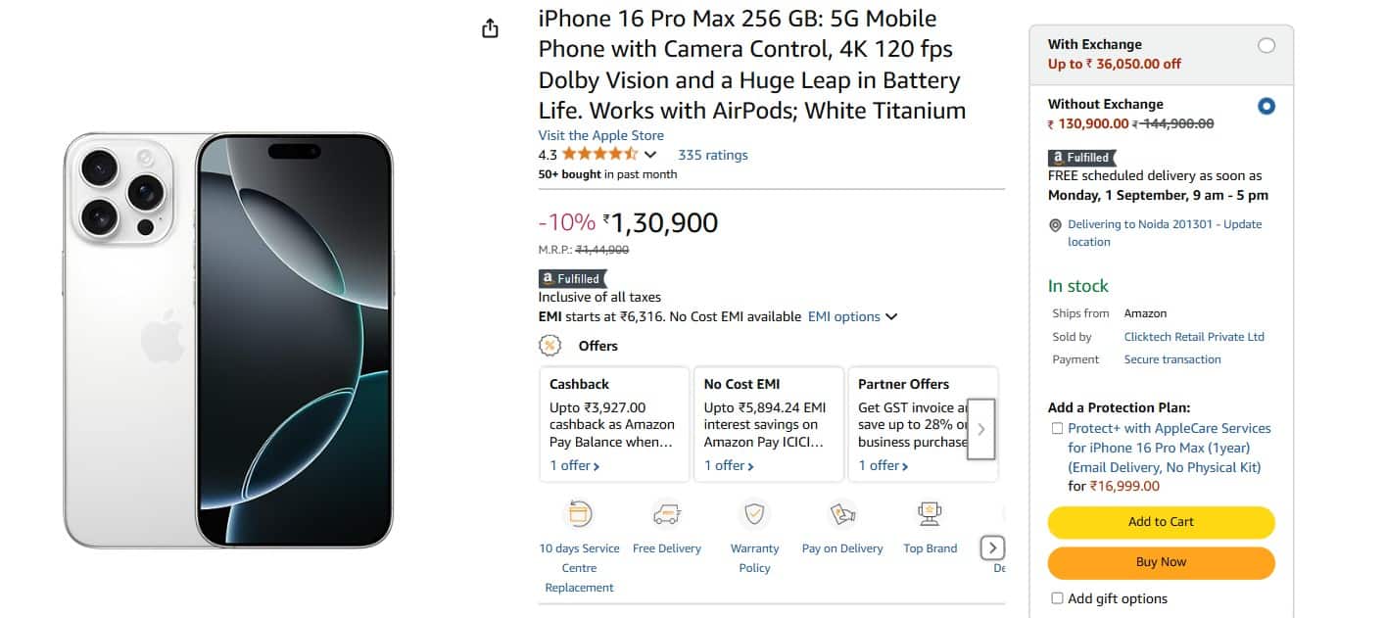Click the Free Delivery truck icon
The width and height of the screenshot is (1385, 618).
tap(666, 513)
